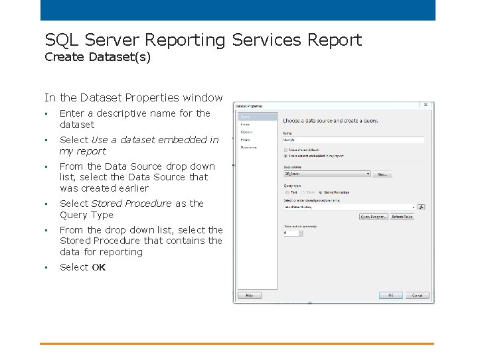Select Use a dataset embedded in my report
The height and width of the screenshot is (358, 478).
tap(285, 156)
